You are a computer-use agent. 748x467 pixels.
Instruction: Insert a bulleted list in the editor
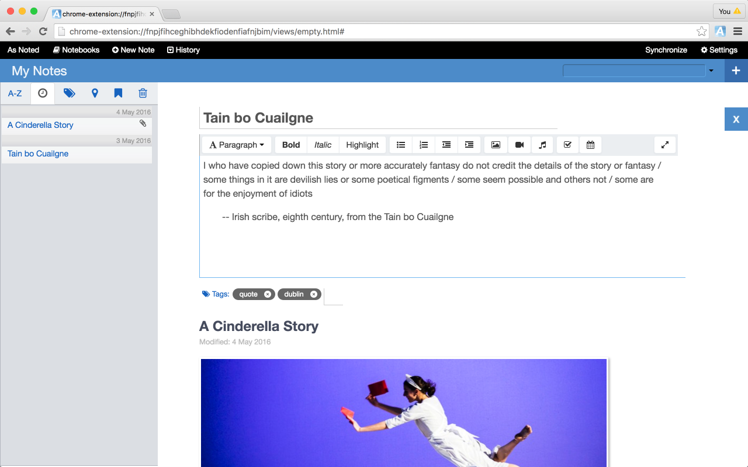pos(401,145)
